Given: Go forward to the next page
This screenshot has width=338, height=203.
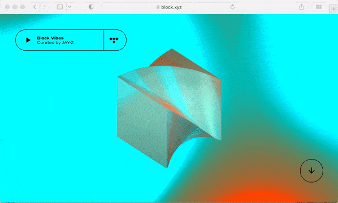Looking at the screenshot, I should coord(45,7).
